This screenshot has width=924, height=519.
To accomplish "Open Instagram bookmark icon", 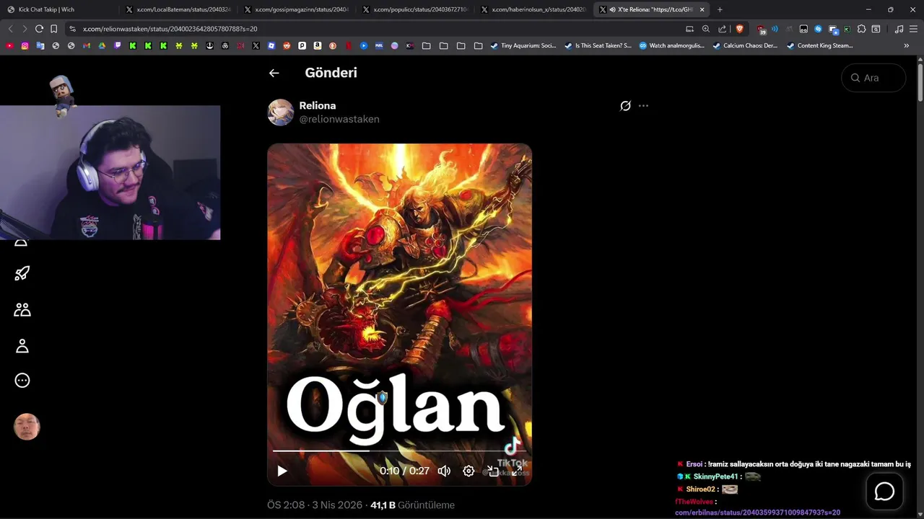I will pyautogui.click(x=25, y=45).
